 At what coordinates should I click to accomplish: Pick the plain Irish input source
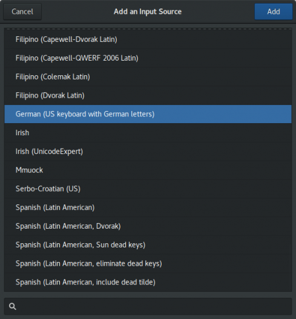(148, 133)
